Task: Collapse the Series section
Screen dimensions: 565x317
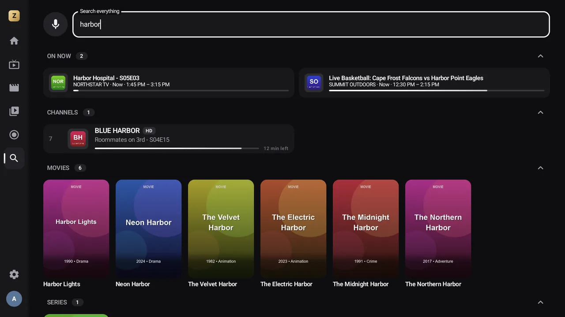Action: [540, 302]
